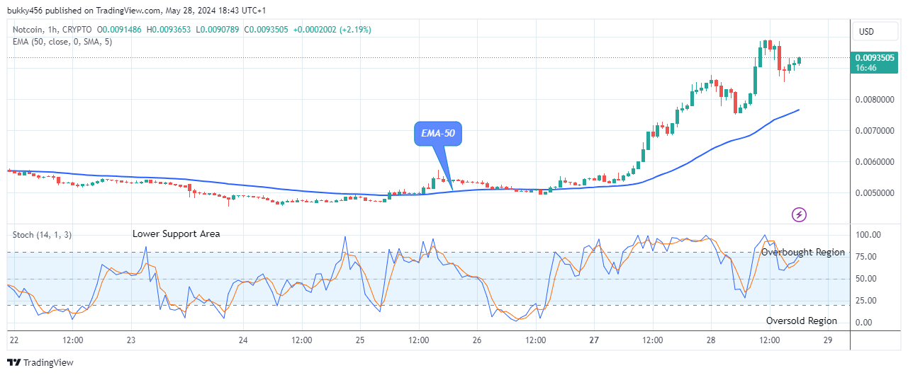The image size is (908, 375).
Task: Select the Stoch (14, 1, 3) indicator legend
Action: (42, 234)
